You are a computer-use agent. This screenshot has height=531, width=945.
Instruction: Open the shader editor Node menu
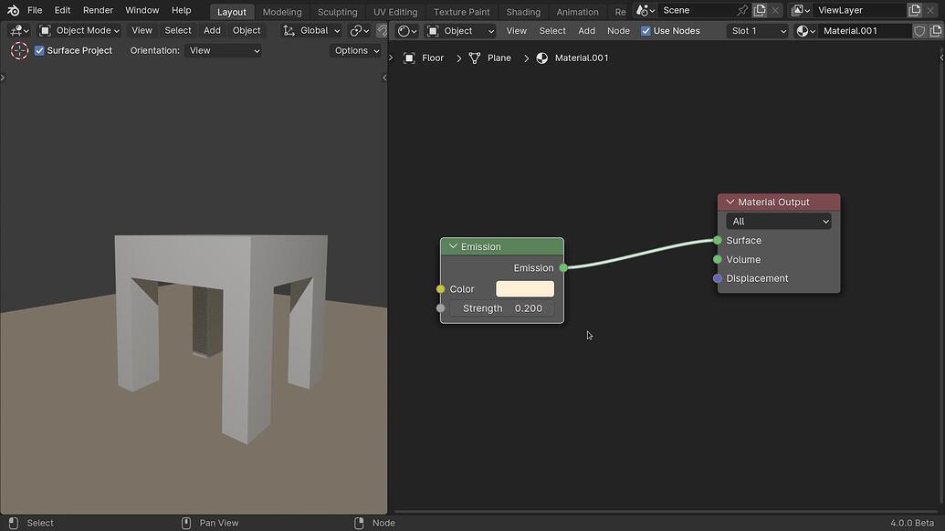pyautogui.click(x=618, y=31)
